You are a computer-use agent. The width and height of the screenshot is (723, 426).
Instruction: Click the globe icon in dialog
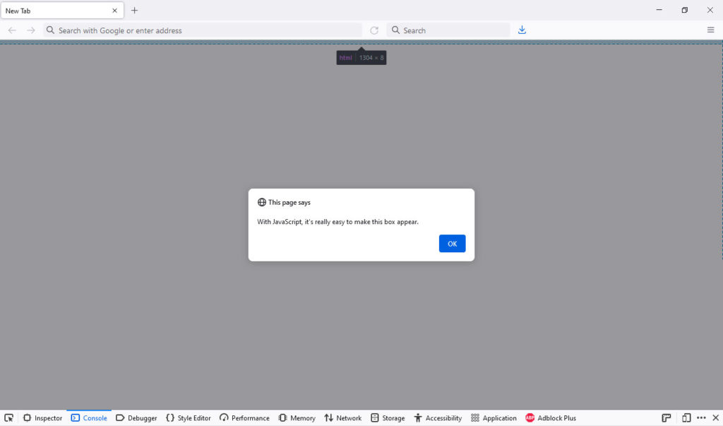click(261, 202)
